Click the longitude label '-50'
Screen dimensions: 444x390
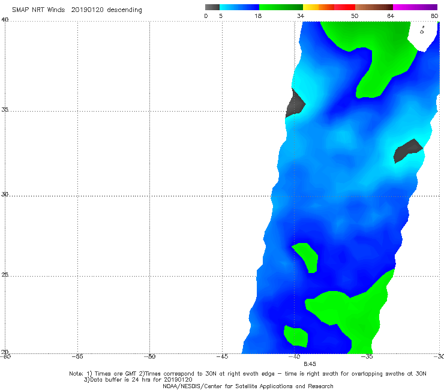point(149,356)
